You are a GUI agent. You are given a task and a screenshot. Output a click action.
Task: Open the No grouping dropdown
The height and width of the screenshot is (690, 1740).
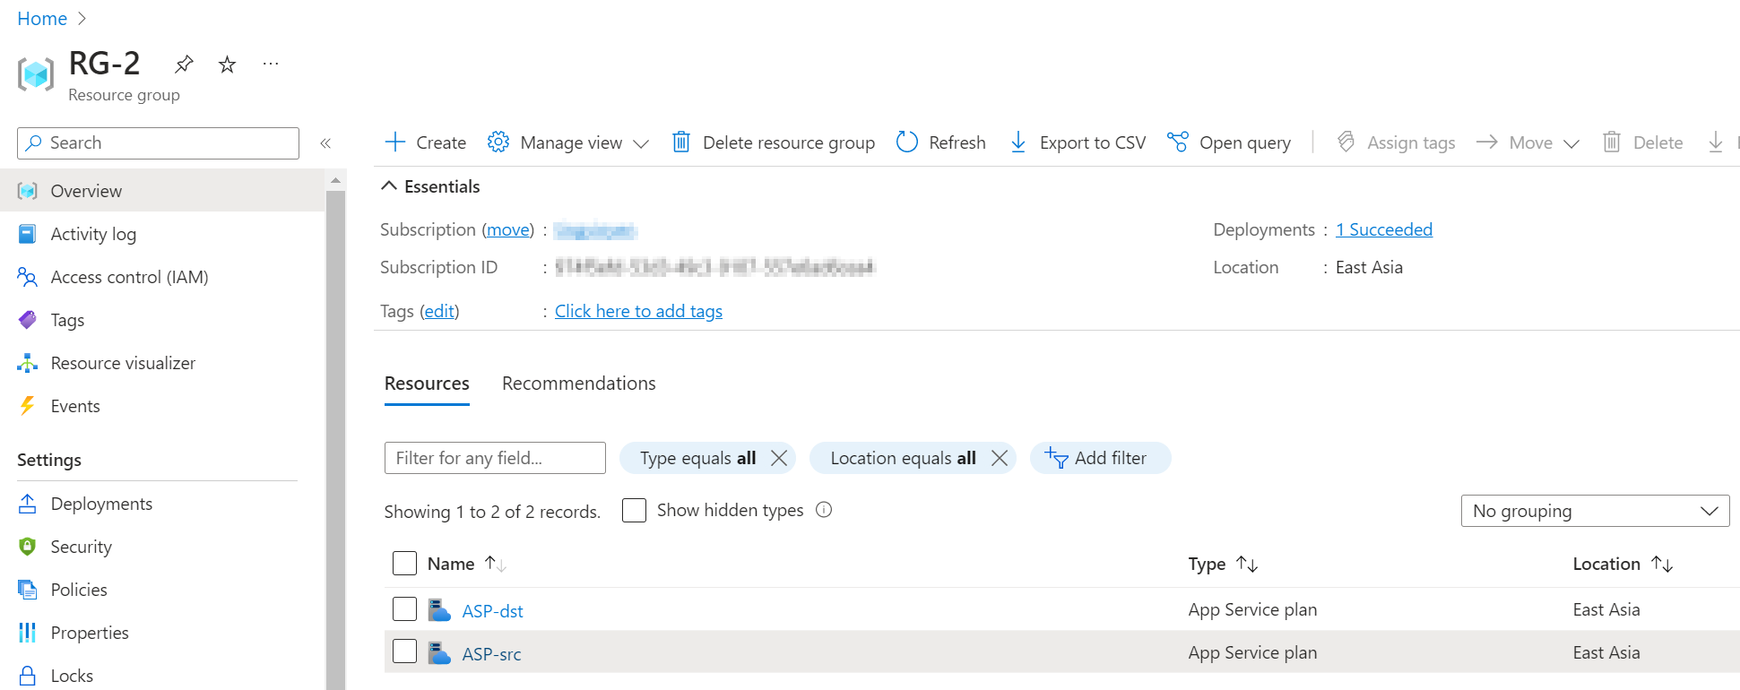1595,511
